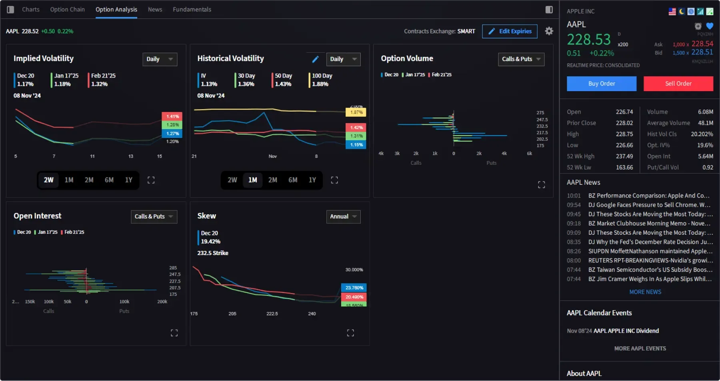Open the Fundamentals tab

click(x=192, y=9)
